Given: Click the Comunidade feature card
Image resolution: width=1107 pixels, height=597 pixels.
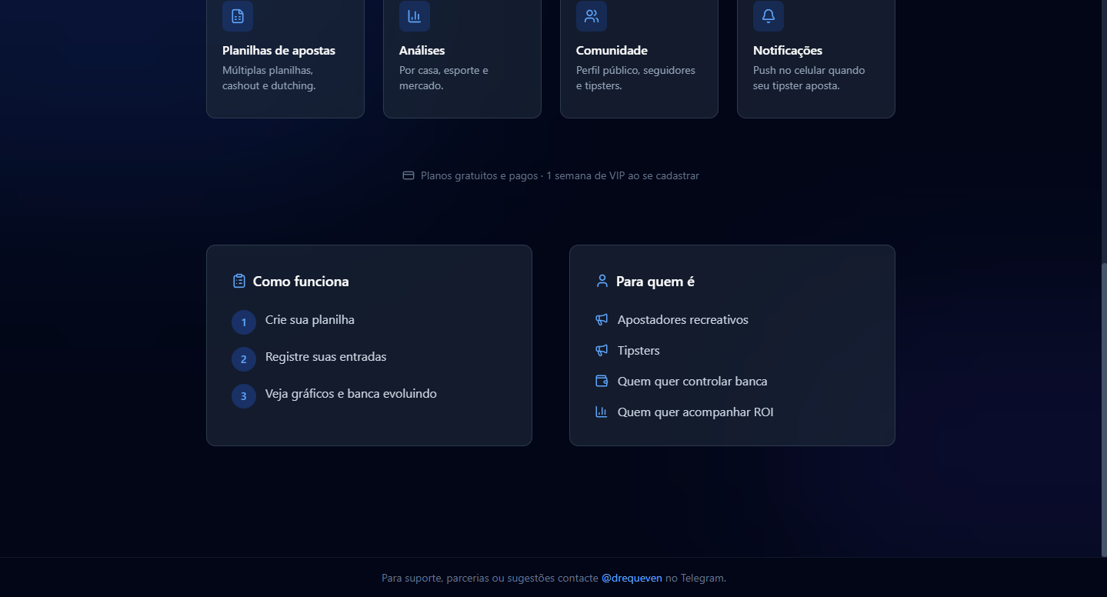Looking at the screenshot, I should pos(639,59).
